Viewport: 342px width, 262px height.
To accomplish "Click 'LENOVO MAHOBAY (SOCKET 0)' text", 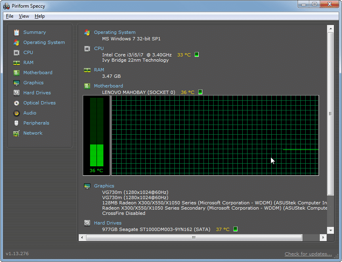I will [138, 92].
